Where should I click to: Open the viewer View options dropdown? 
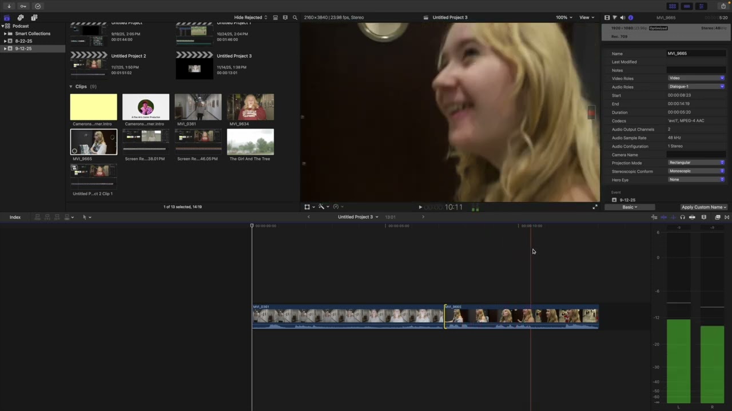pyautogui.click(x=587, y=18)
